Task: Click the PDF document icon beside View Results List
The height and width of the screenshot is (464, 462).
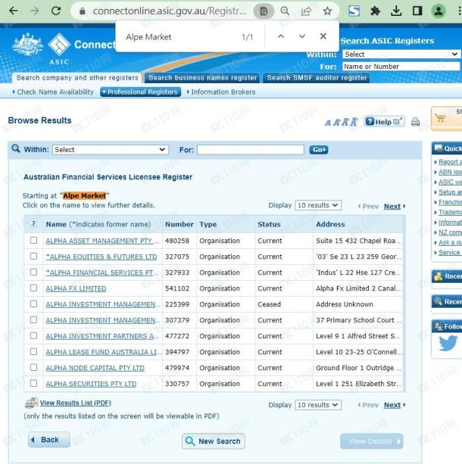Action: tap(32, 403)
